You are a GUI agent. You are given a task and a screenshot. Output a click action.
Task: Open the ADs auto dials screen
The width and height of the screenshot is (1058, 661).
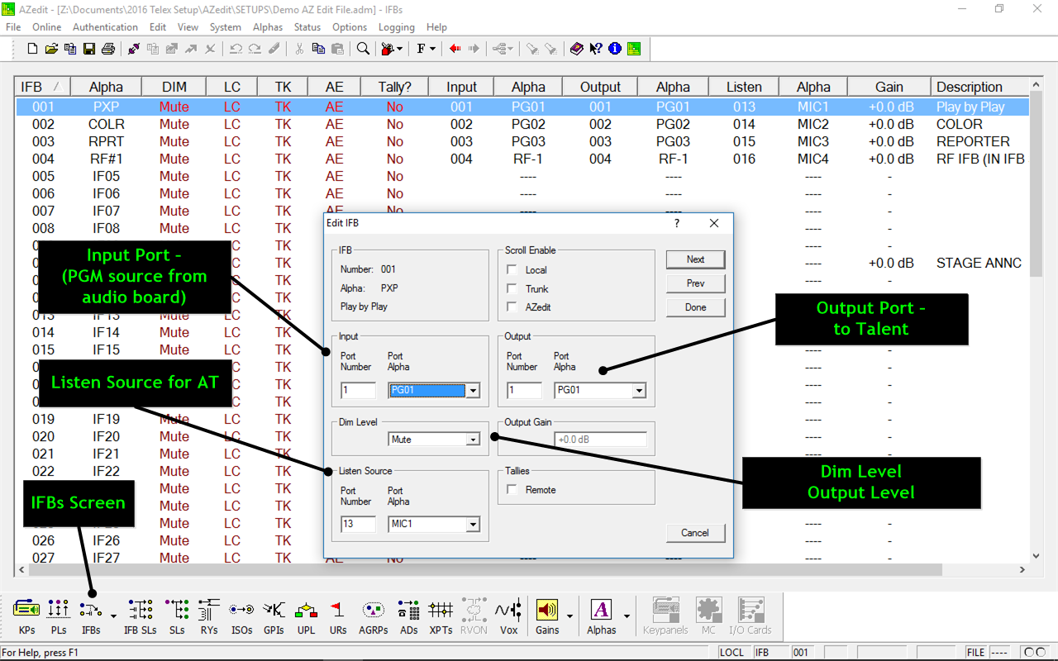[x=408, y=616]
